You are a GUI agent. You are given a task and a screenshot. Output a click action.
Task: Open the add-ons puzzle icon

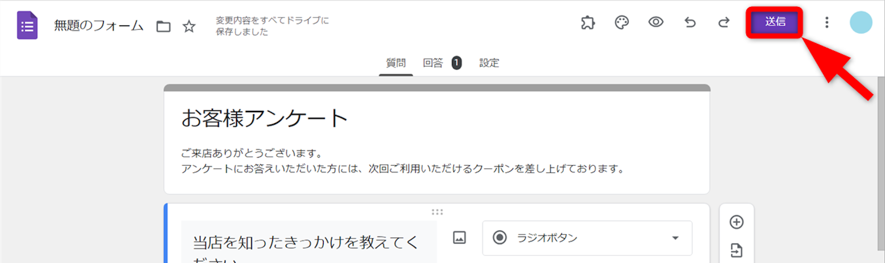pyautogui.click(x=588, y=22)
